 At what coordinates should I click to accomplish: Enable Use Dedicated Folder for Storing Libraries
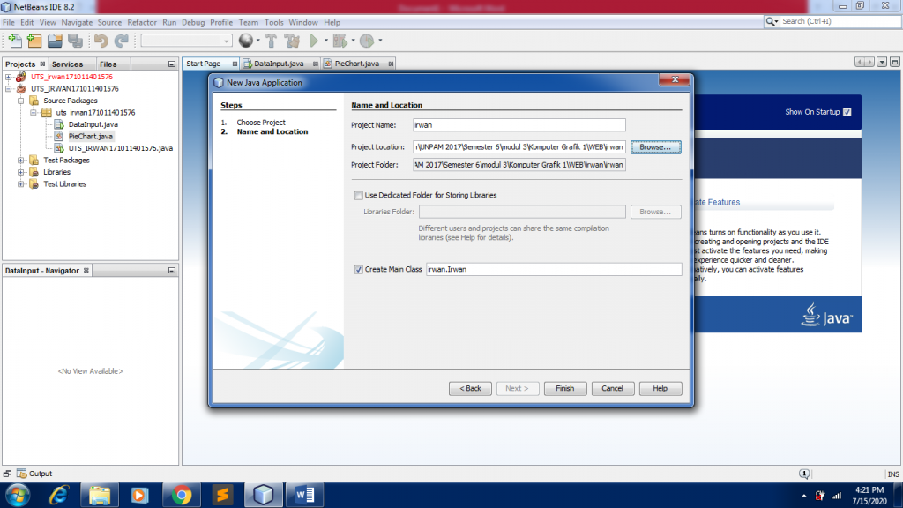[358, 195]
